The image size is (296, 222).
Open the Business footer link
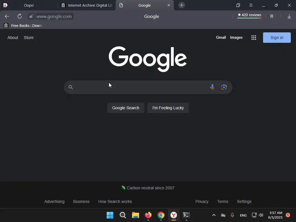click(x=81, y=201)
